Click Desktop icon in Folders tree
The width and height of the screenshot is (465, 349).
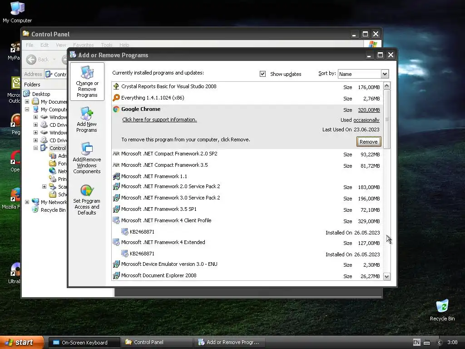coord(27,94)
